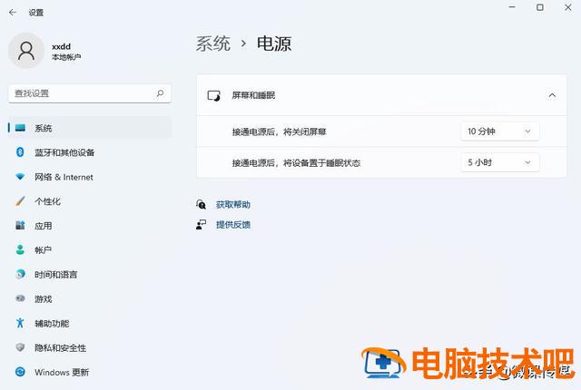Open 蓝牙和其他设备 settings via Bluetooth icon
This screenshot has width=581, height=390.
pos(20,152)
